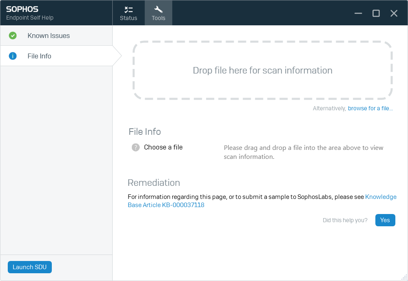
Task: Click the green check icon beside Known Issues
Action: pyautogui.click(x=13, y=36)
